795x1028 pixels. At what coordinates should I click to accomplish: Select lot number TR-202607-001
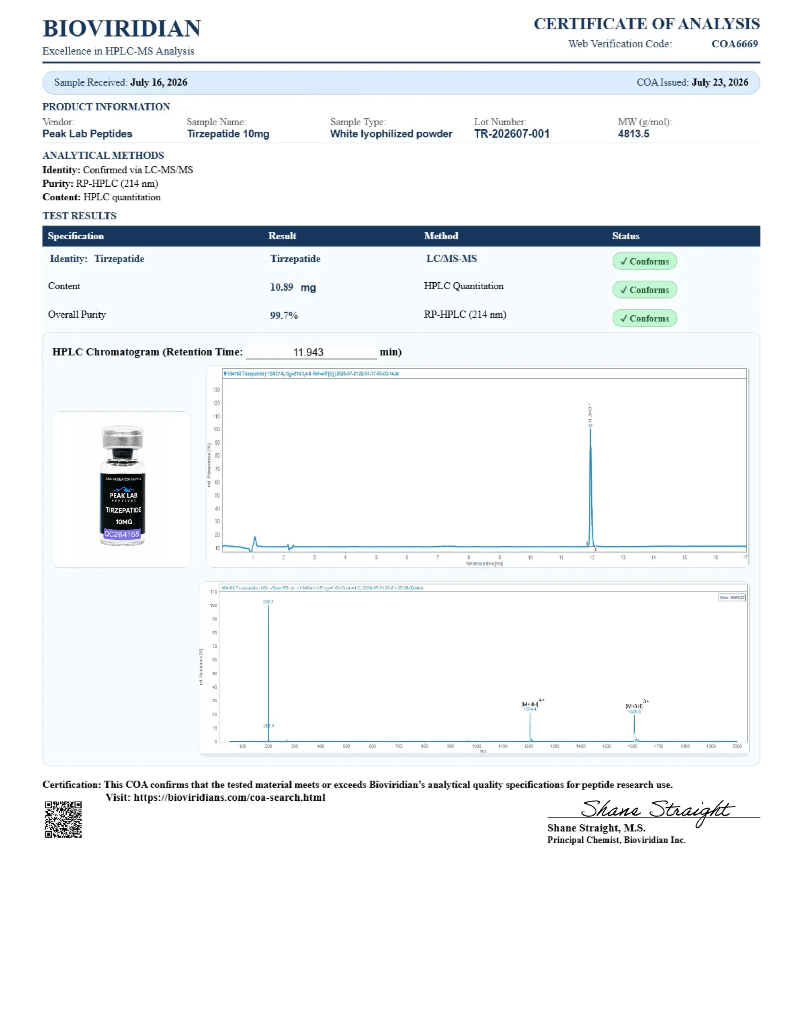point(511,134)
